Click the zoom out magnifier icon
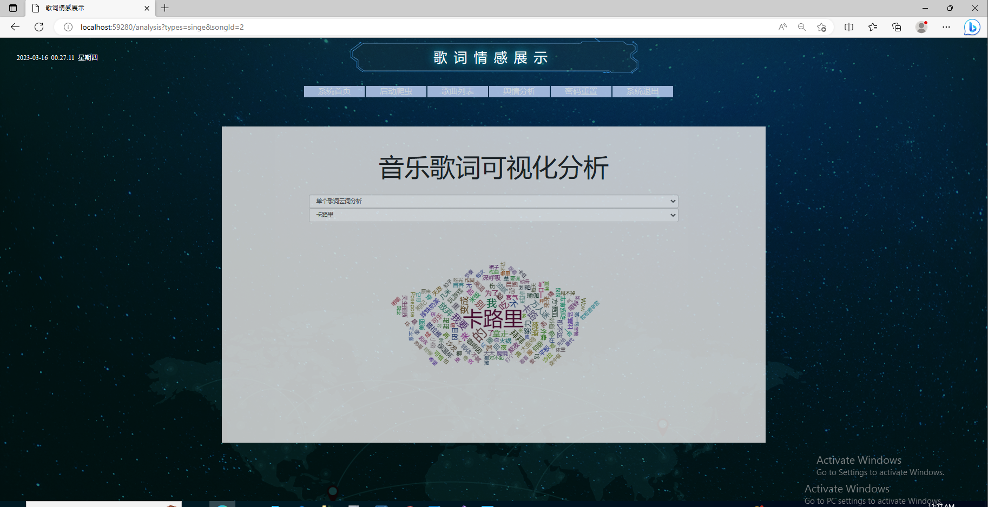This screenshot has height=507, width=988. [x=802, y=27]
